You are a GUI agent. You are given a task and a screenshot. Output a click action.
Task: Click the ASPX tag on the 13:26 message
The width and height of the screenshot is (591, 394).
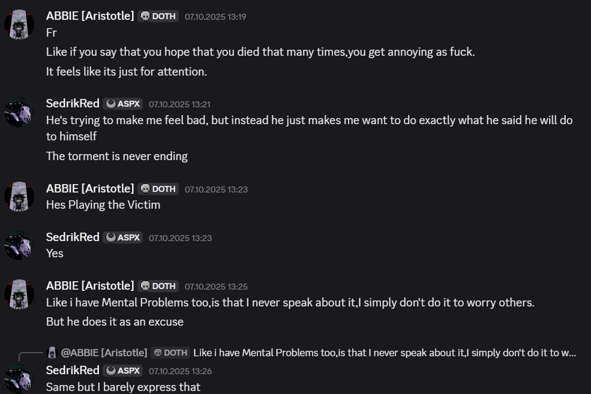pyautogui.click(x=123, y=371)
